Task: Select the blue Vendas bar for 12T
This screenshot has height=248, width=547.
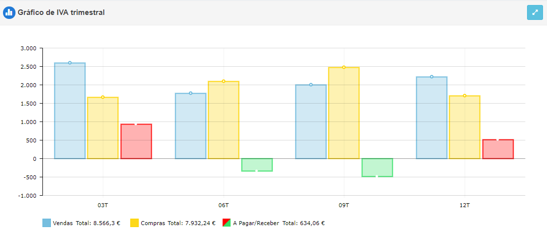Action: click(x=432, y=118)
